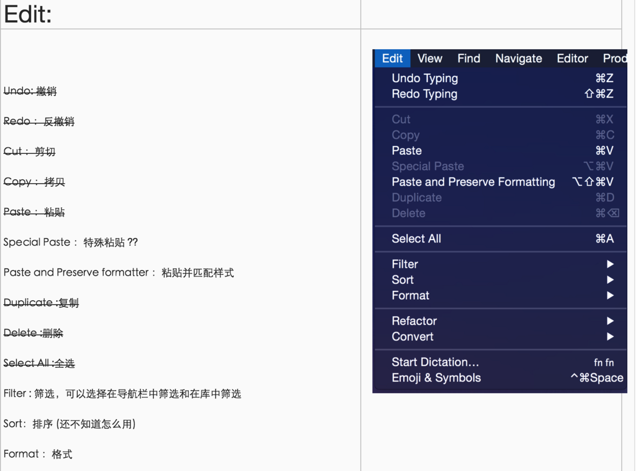This screenshot has width=636, height=471.
Task: Expand the Filter submenu arrow
Action: point(610,264)
